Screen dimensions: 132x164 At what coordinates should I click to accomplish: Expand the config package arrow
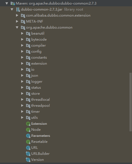22,52
